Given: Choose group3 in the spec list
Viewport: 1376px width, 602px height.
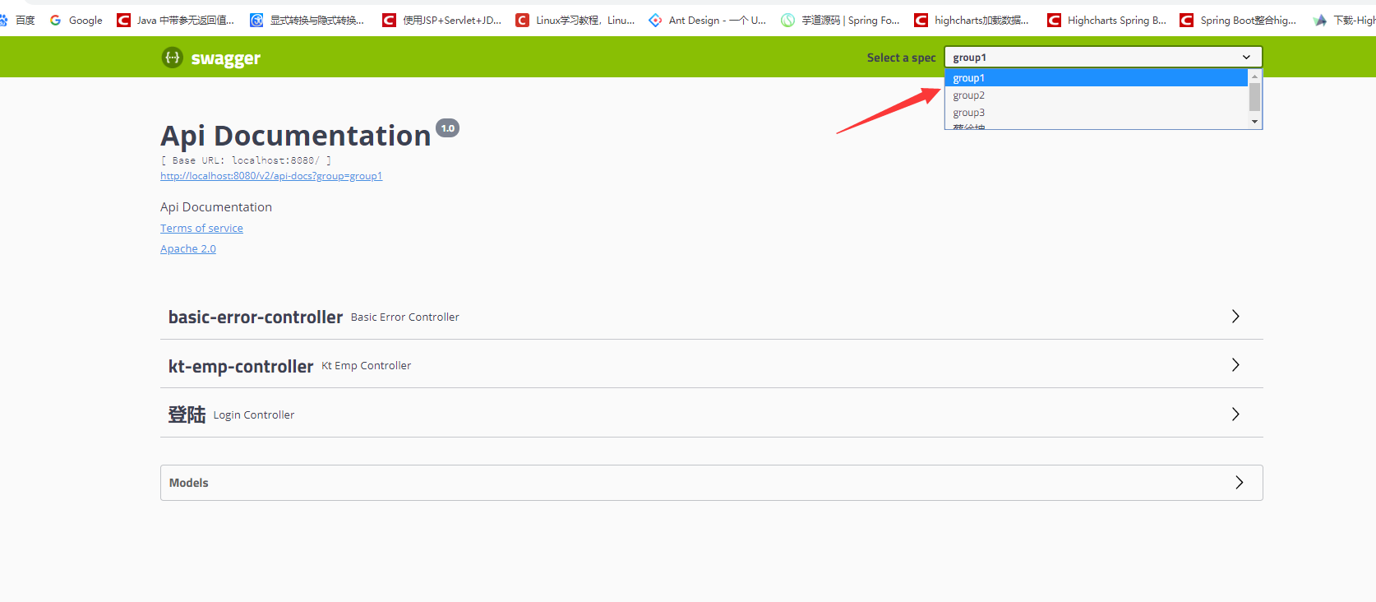Looking at the screenshot, I should pos(1097,113).
